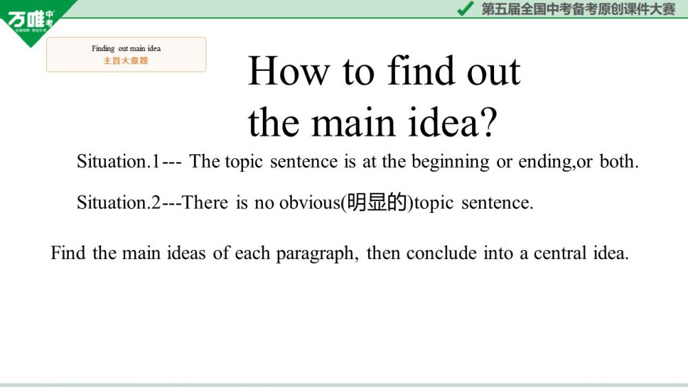Click the 'Situation.2' label
The image size is (688, 387).
[x=118, y=203]
